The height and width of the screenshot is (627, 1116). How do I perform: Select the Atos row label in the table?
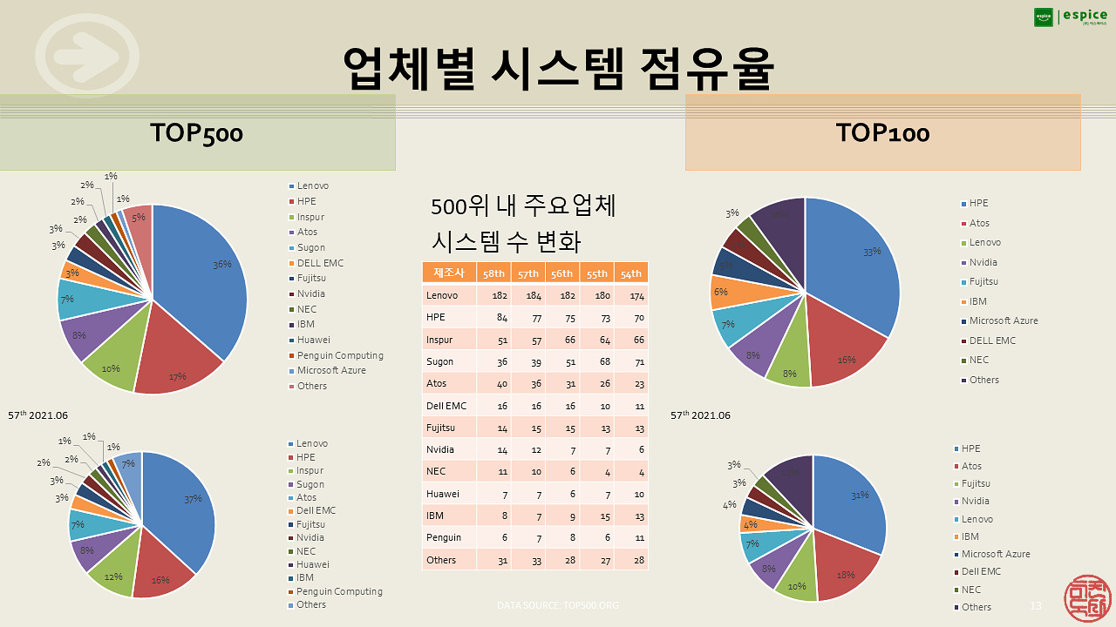(436, 383)
